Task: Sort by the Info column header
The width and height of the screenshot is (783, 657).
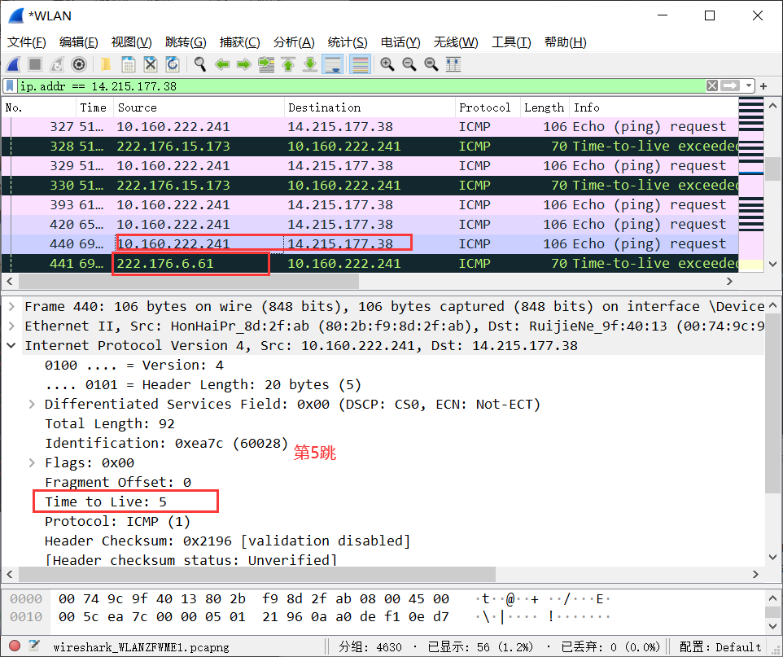Action: [653, 107]
